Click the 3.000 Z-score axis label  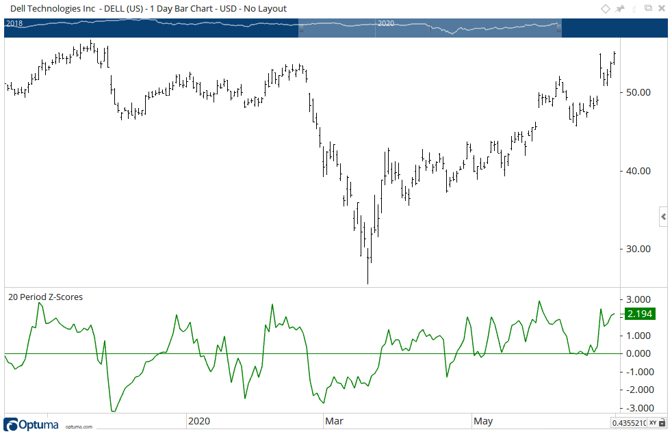pos(638,299)
